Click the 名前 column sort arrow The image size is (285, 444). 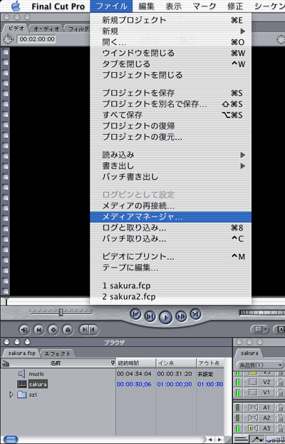pos(113,363)
